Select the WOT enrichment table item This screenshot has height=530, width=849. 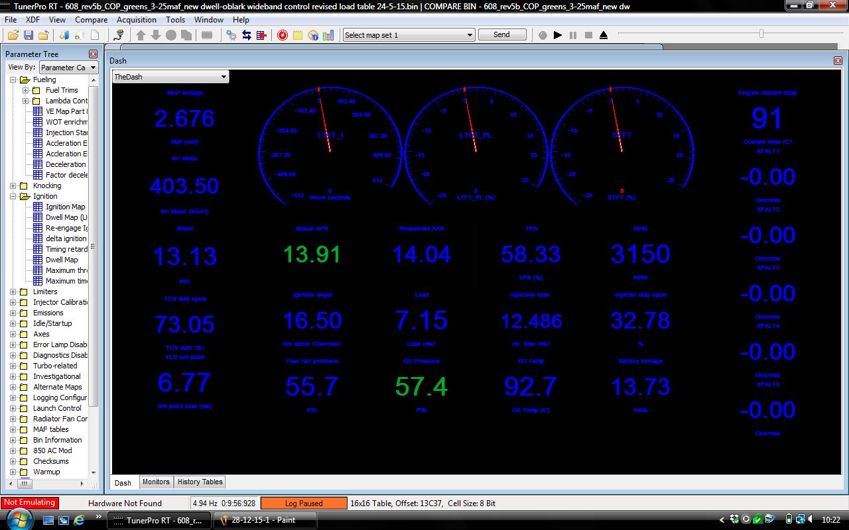click(x=66, y=122)
